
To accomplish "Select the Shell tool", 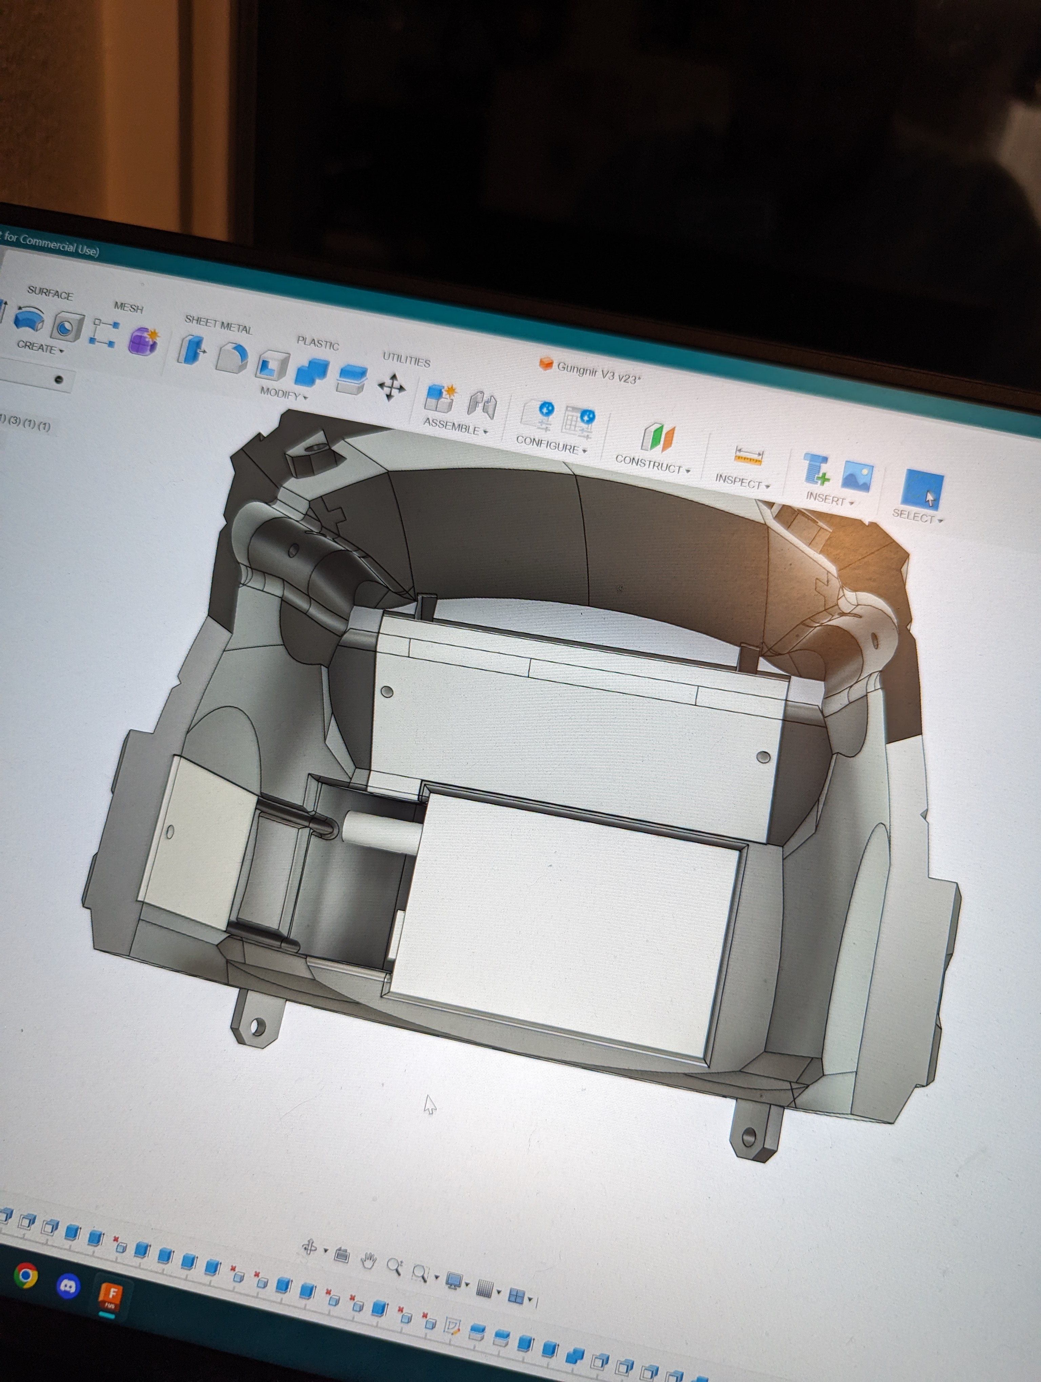I will (x=272, y=365).
